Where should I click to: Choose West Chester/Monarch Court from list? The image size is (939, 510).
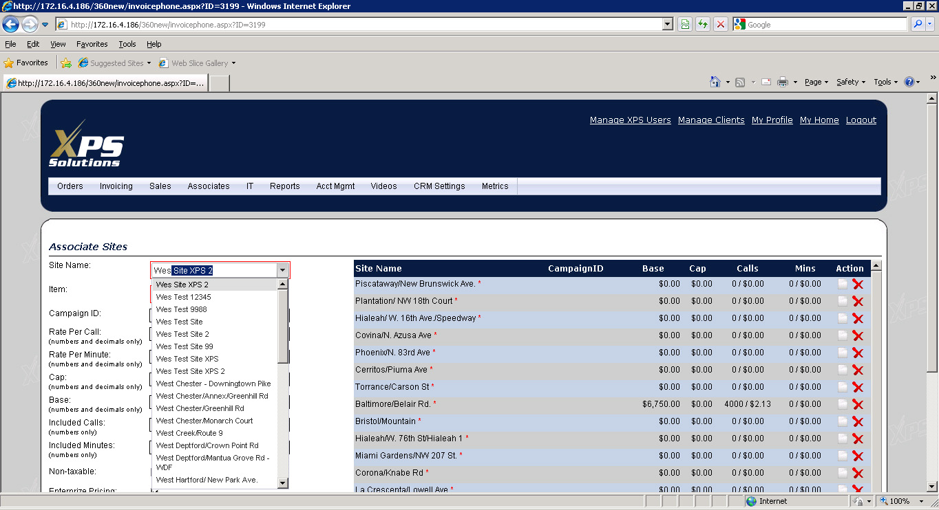(x=204, y=421)
